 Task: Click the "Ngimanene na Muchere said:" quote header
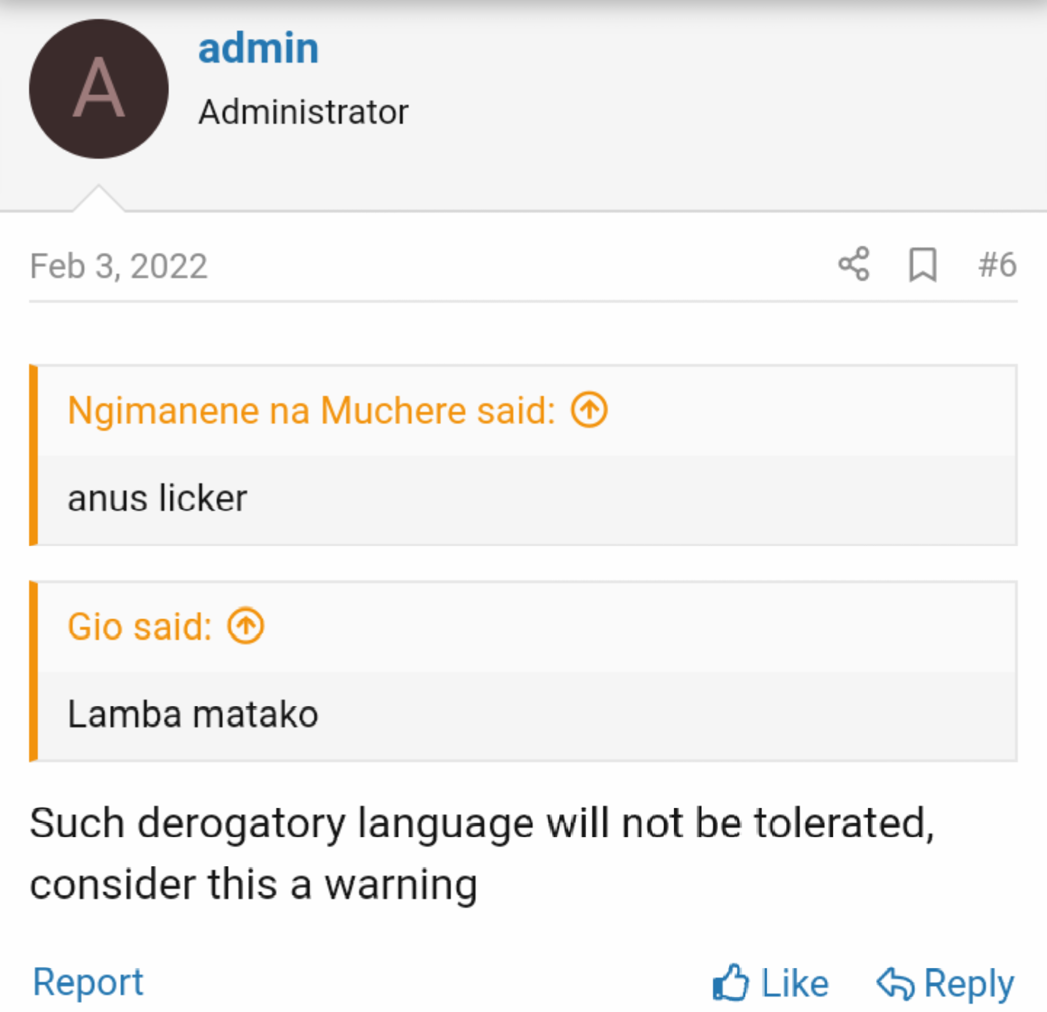(x=311, y=410)
